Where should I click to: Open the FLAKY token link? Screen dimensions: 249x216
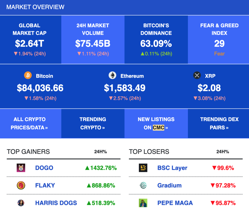coord(45,185)
